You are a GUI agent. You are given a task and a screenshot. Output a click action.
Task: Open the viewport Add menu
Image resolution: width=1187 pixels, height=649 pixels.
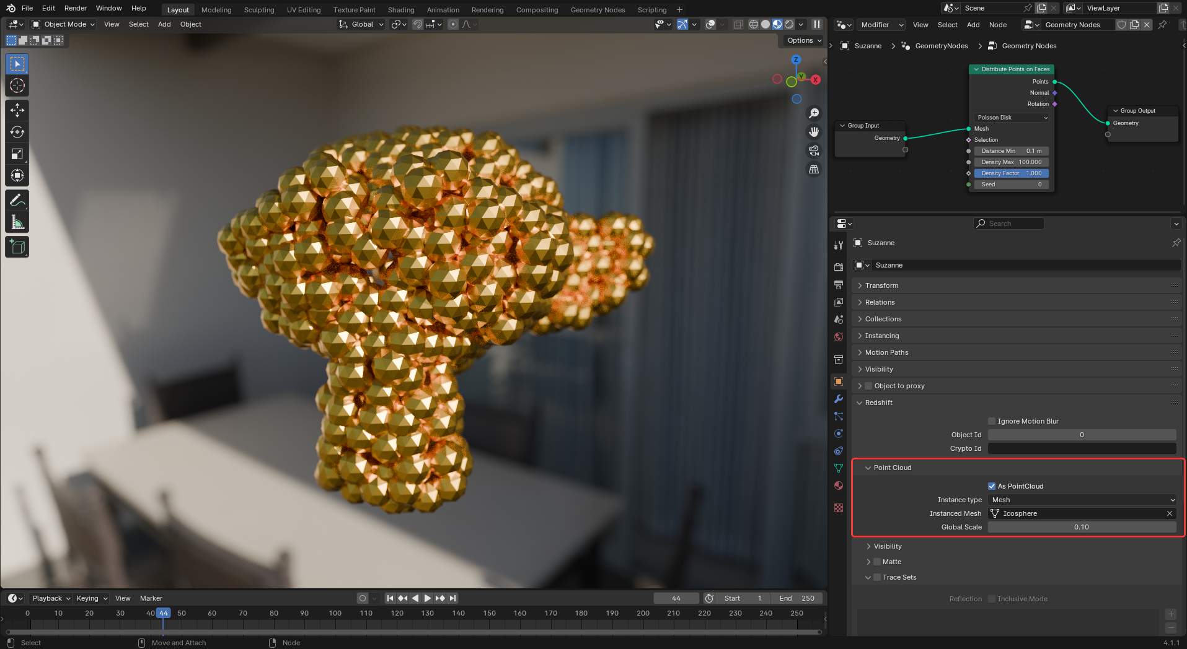[x=164, y=24]
